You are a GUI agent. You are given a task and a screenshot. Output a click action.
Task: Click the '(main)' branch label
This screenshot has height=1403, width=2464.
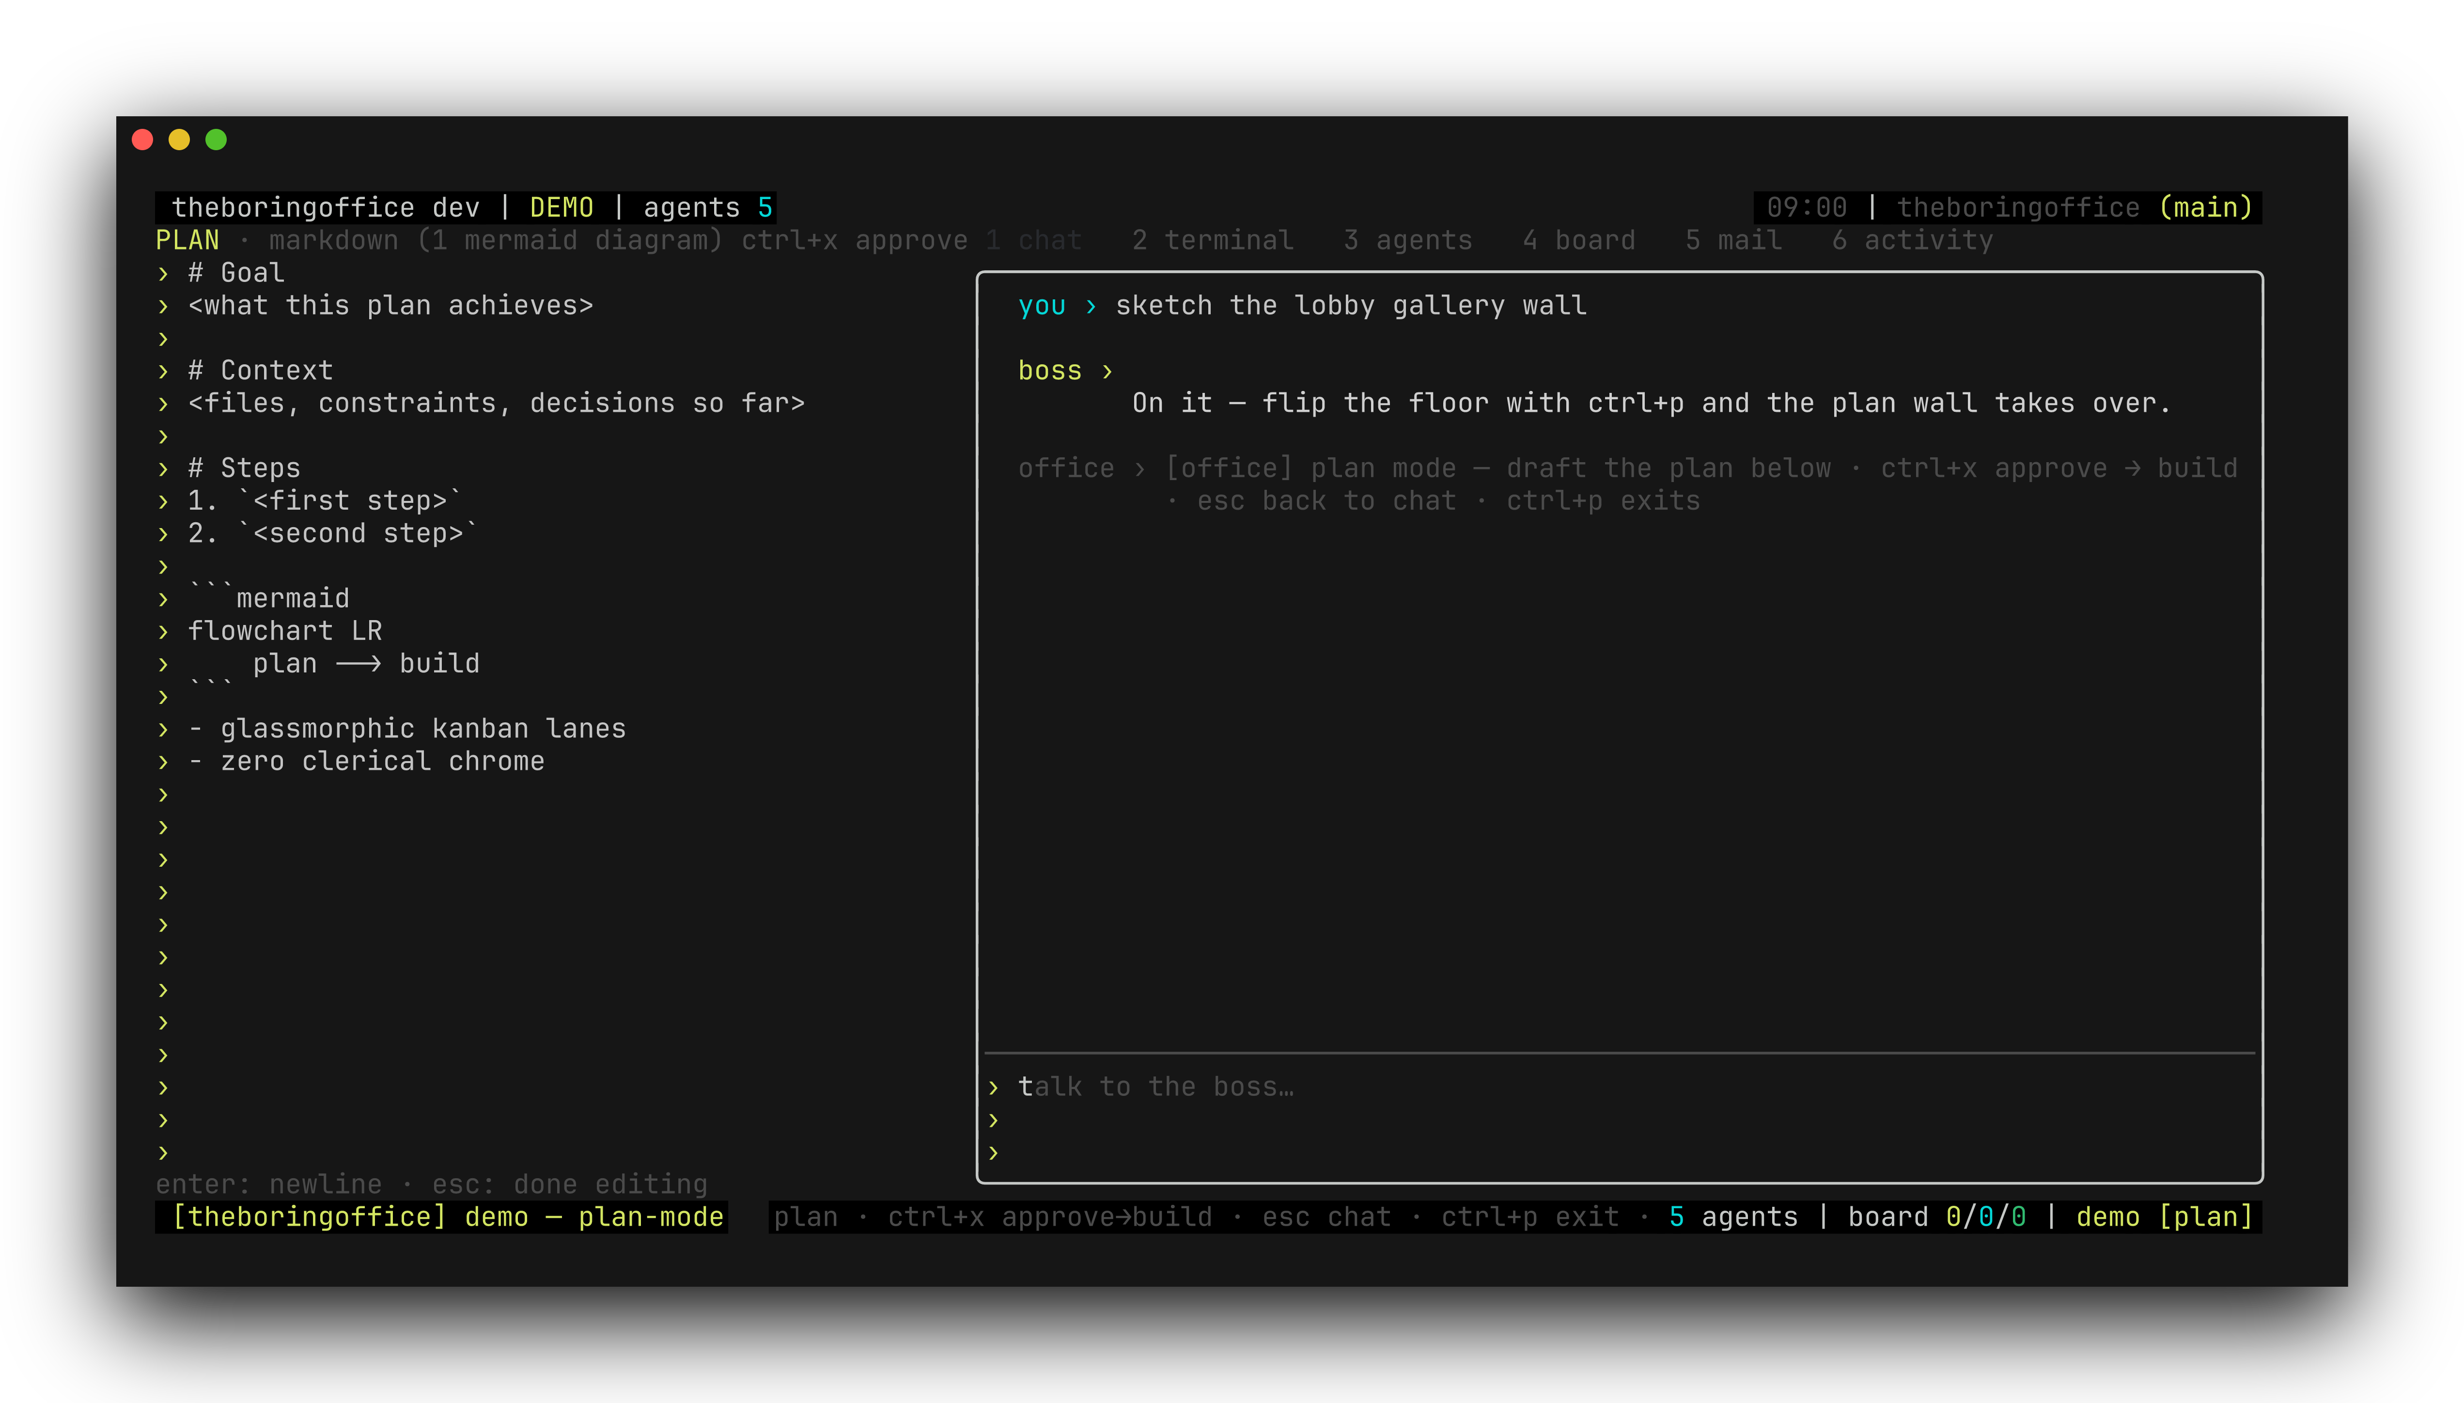click(x=2205, y=207)
